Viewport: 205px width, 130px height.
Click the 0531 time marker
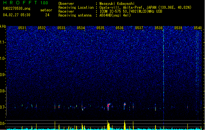[x=22, y=28]
